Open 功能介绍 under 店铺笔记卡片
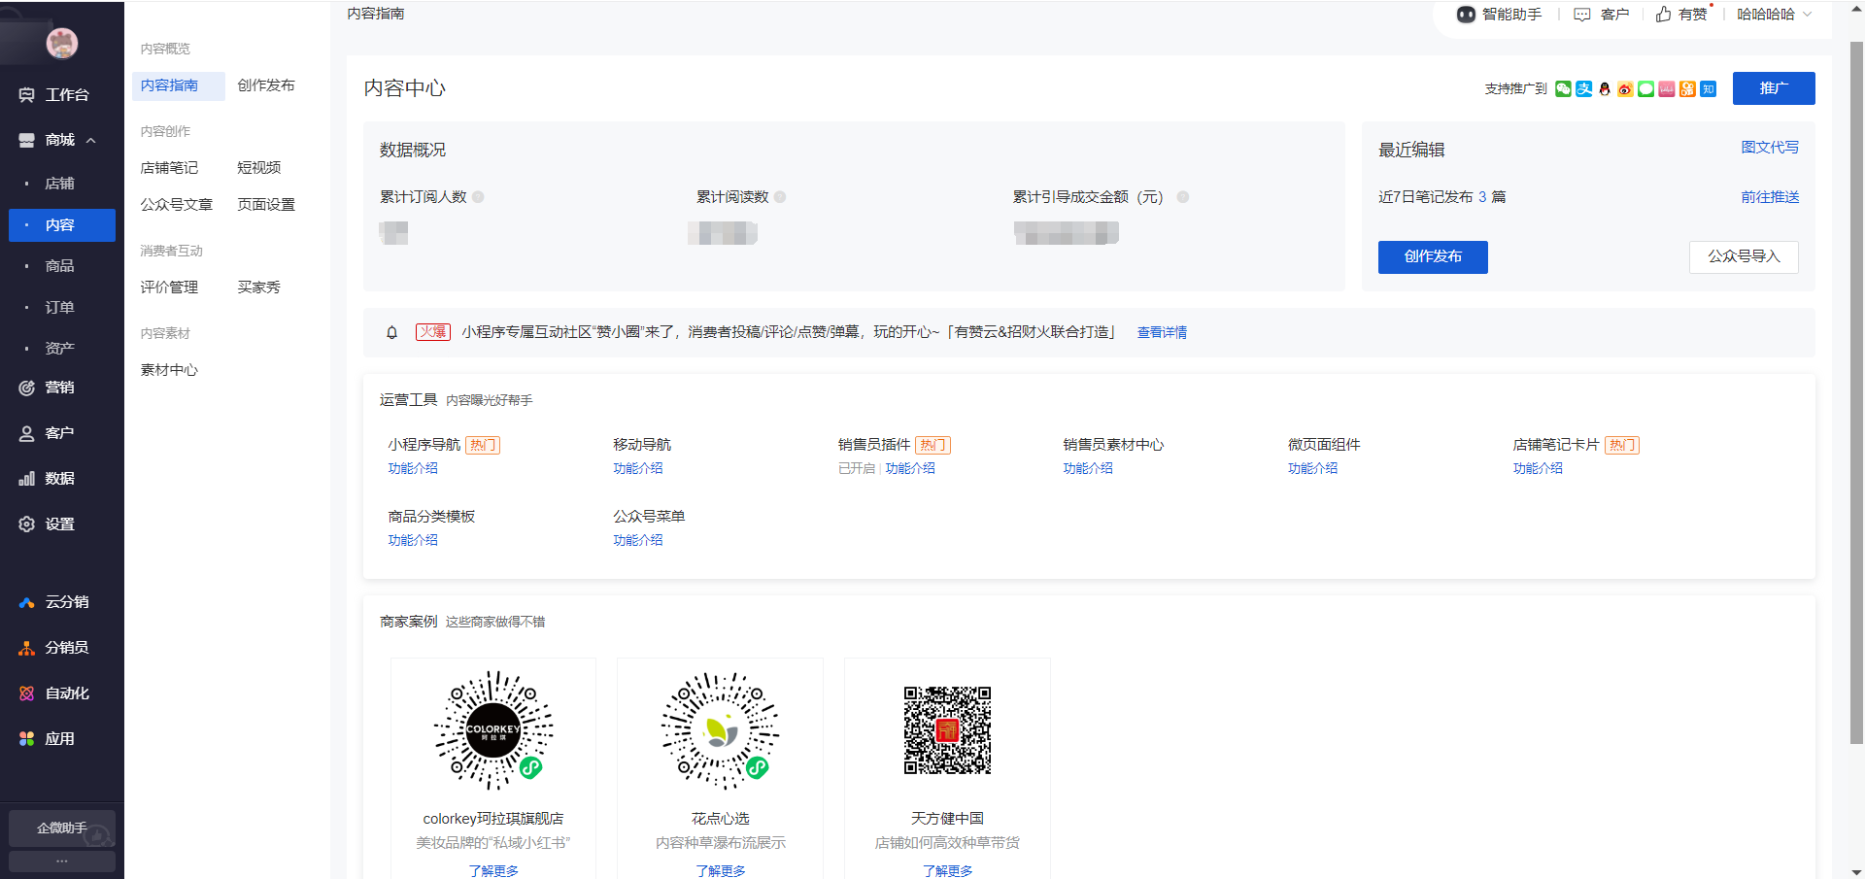 (1538, 468)
